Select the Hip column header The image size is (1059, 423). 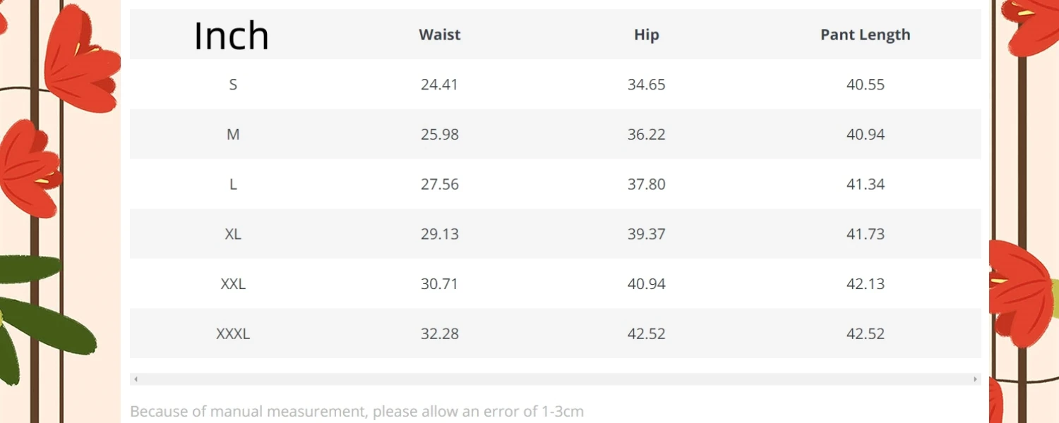point(647,35)
